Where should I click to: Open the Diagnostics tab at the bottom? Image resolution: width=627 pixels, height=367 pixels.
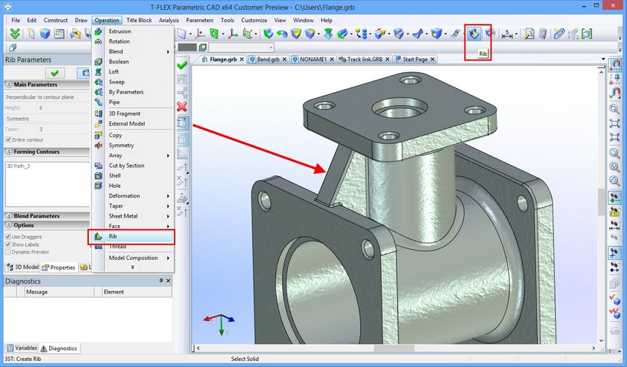click(59, 348)
